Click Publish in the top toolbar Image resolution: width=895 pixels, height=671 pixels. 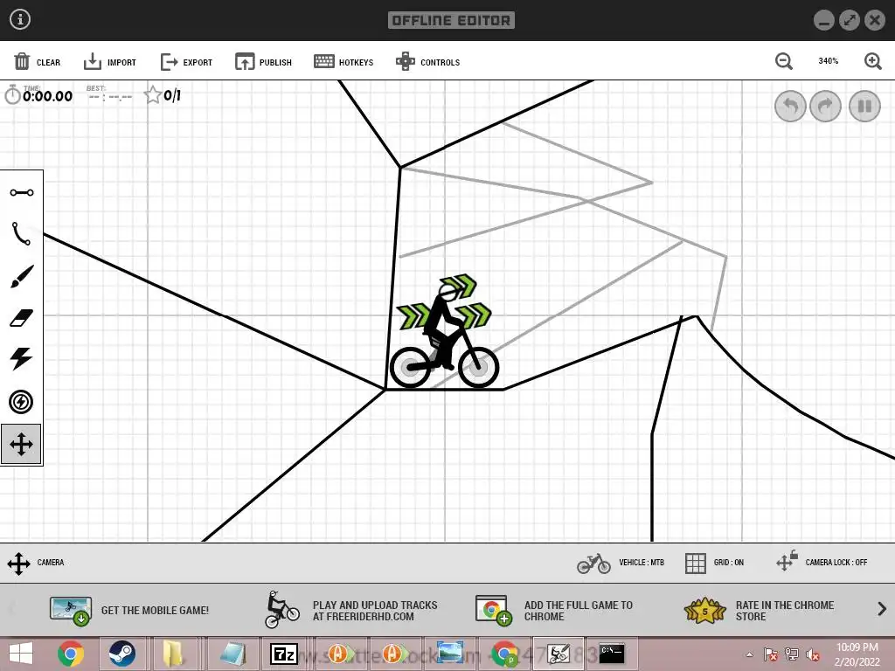pos(263,62)
